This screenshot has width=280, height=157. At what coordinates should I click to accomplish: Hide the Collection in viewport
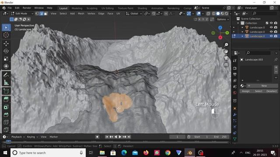point(271,23)
